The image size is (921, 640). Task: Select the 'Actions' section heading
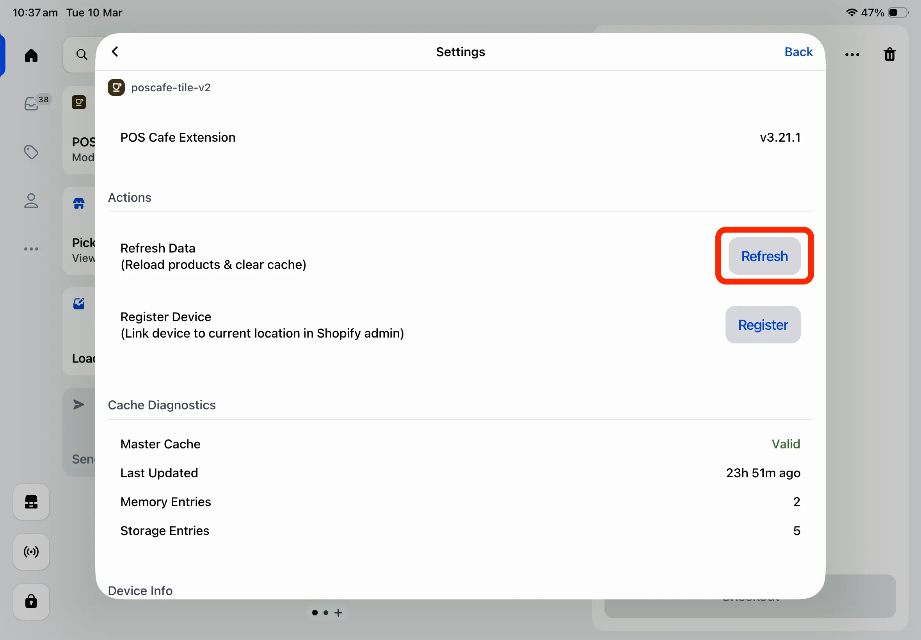tap(130, 197)
